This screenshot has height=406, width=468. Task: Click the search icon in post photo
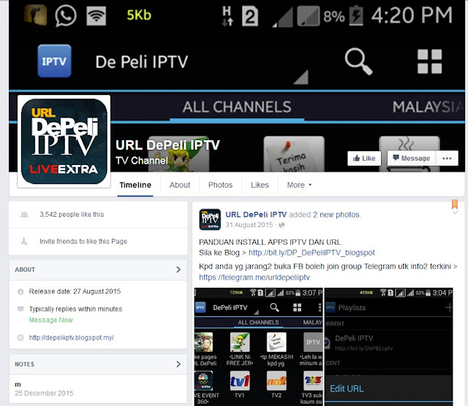point(274,307)
